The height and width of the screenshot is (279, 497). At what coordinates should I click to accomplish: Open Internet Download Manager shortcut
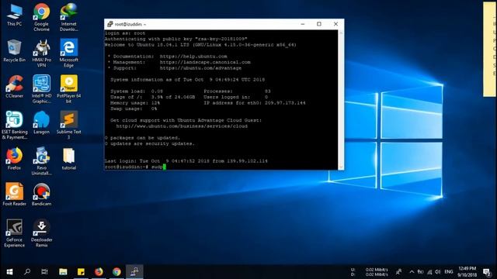69,17
